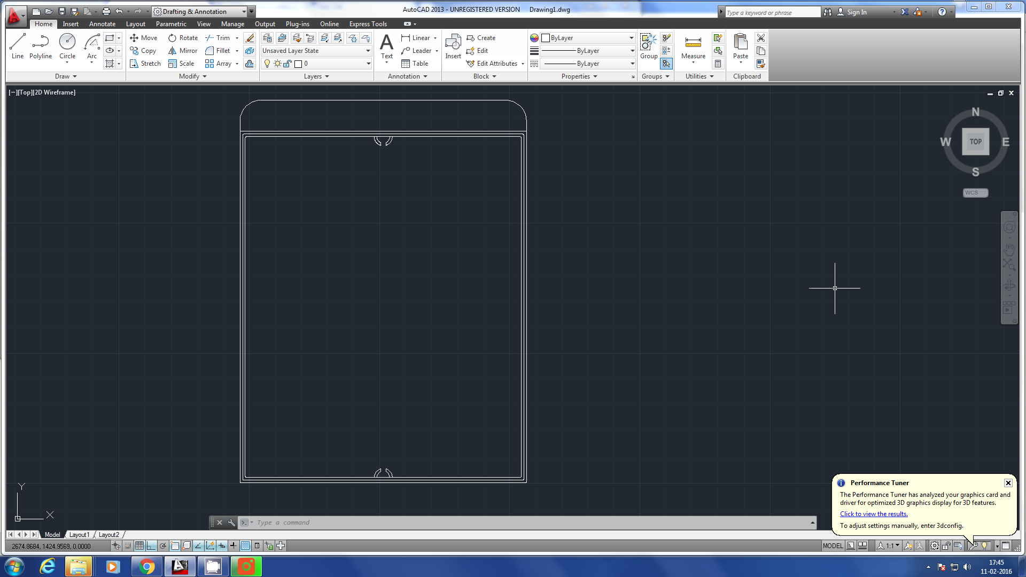This screenshot has width=1026, height=577.
Task: Open the Express Tools ribbon tab
Action: click(x=368, y=24)
